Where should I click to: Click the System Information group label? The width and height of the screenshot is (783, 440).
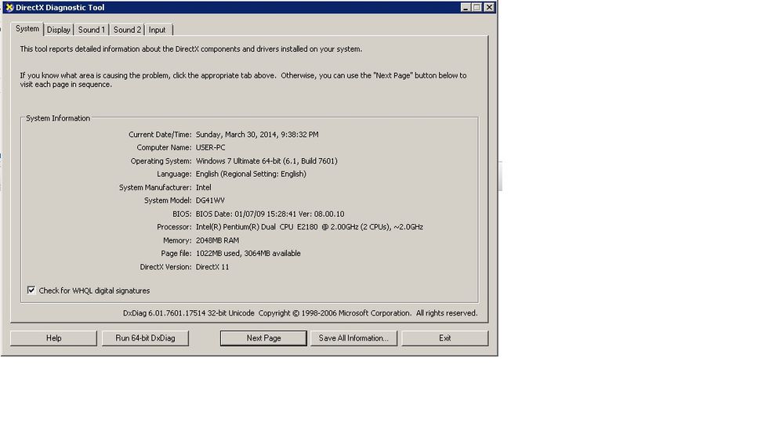(x=58, y=118)
